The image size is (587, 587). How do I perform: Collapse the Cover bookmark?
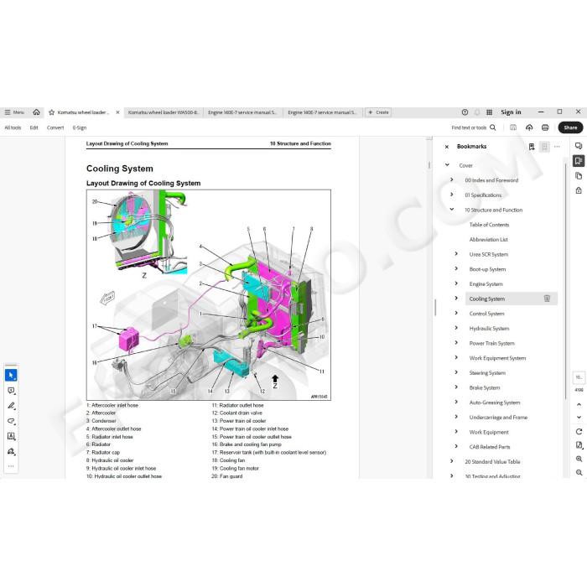(x=447, y=164)
